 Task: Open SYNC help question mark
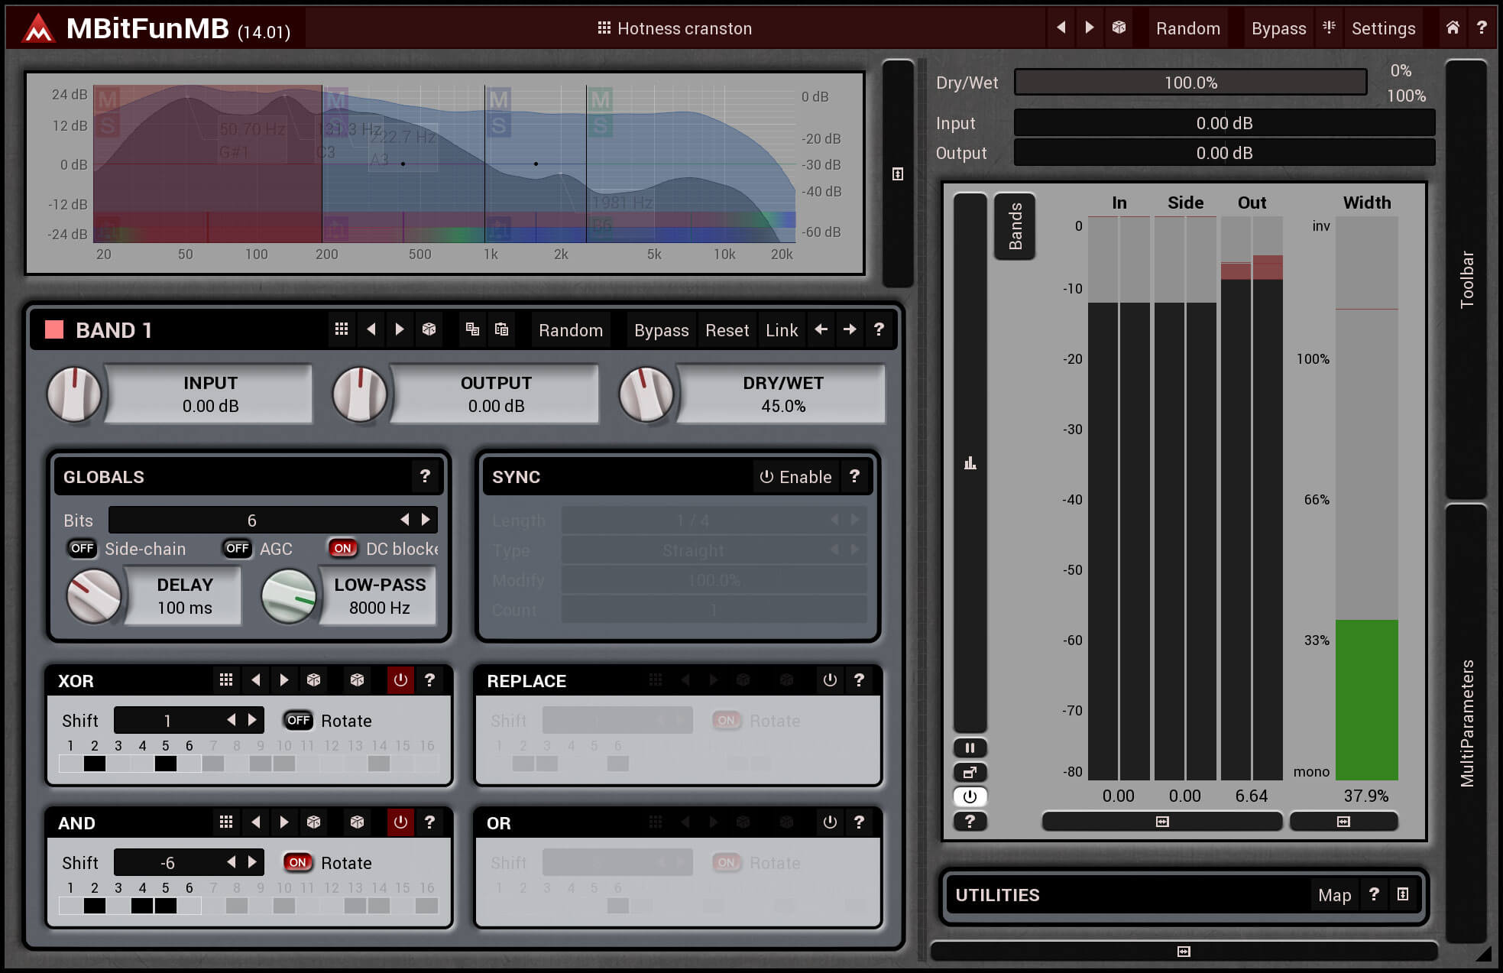pyautogui.click(x=854, y=476)
